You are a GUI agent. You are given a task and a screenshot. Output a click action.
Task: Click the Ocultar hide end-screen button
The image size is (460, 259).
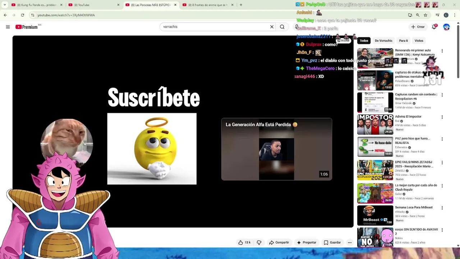[x=343, y=41]
